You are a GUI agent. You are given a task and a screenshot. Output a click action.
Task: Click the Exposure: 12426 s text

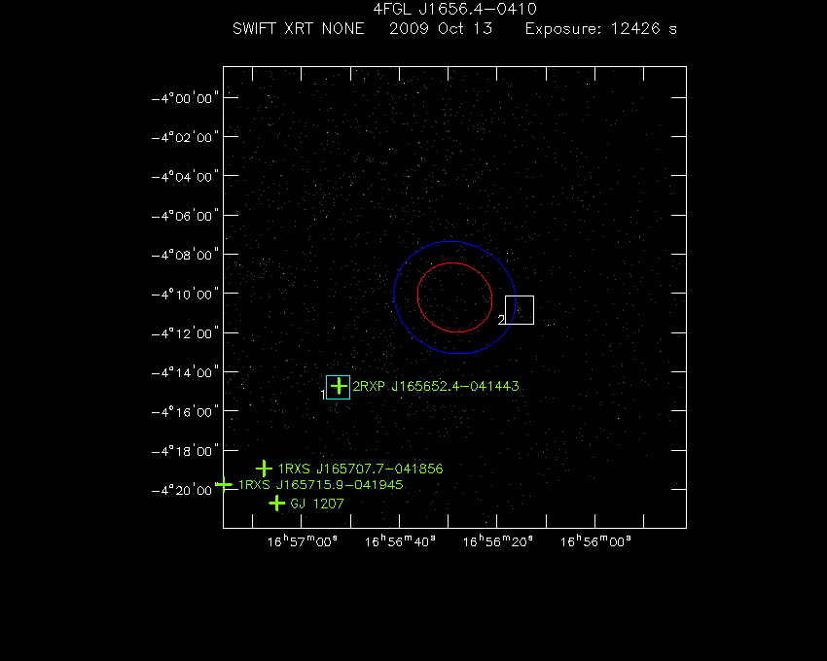pos(600,28)
